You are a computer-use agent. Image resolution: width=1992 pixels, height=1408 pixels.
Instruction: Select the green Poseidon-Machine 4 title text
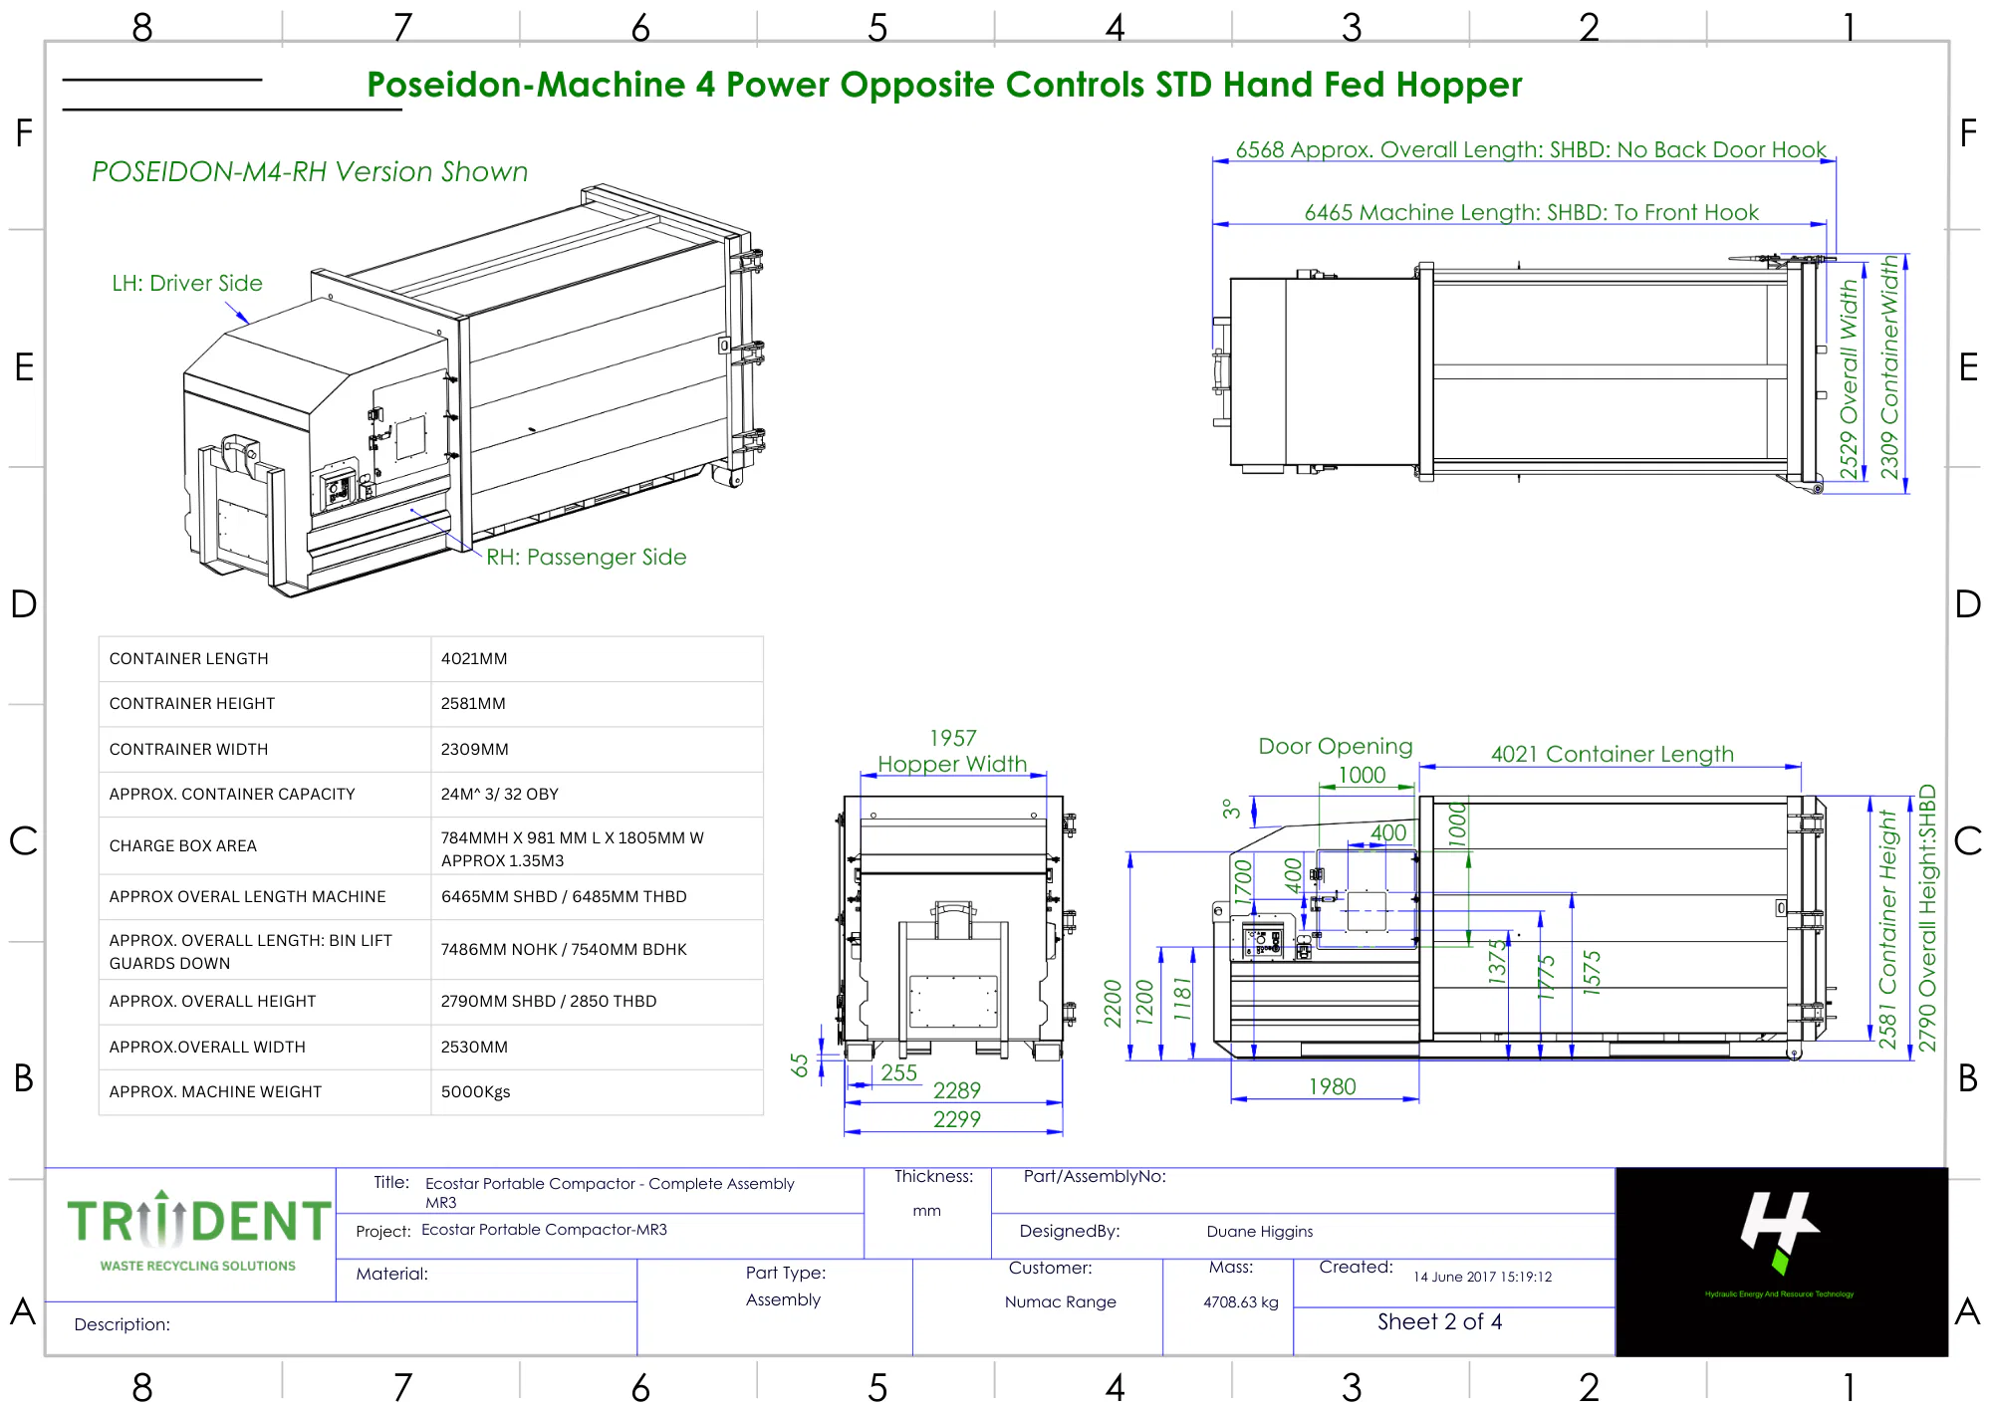943,86
